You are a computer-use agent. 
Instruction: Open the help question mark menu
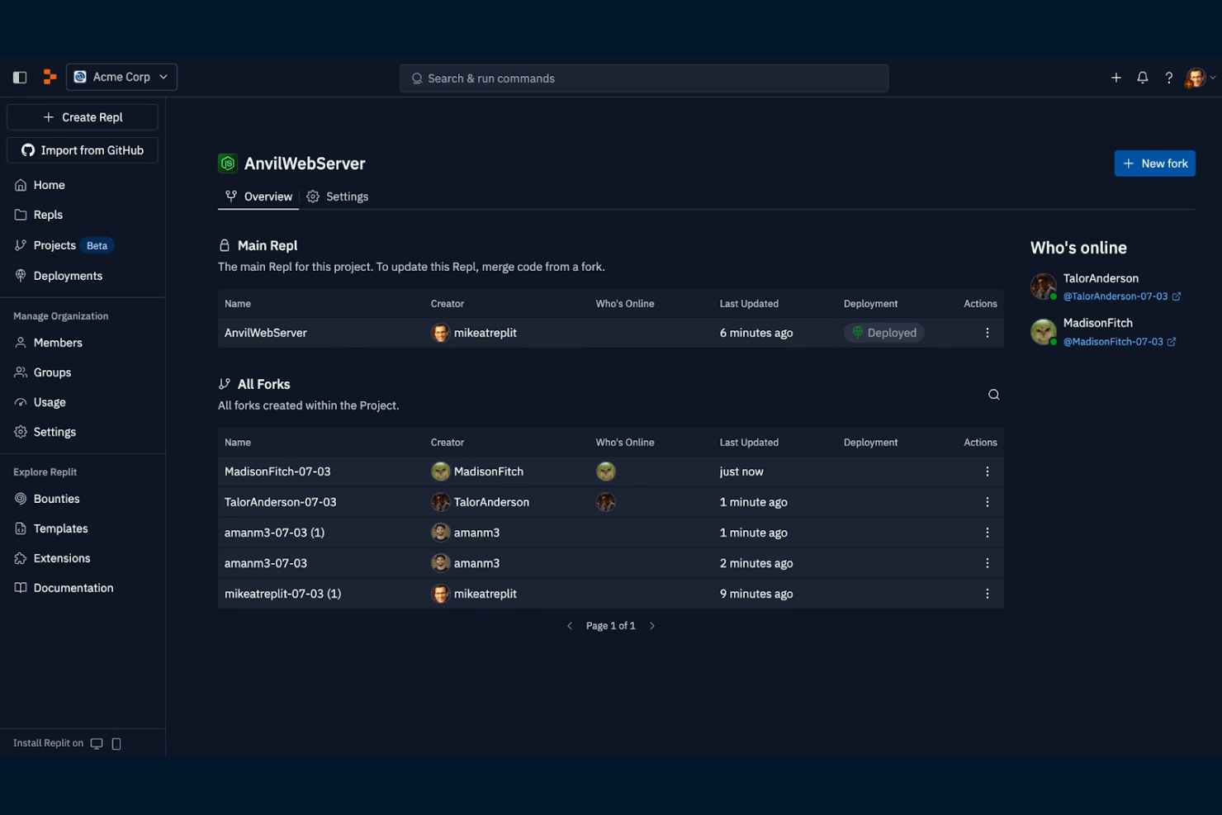coord(1168,77)
